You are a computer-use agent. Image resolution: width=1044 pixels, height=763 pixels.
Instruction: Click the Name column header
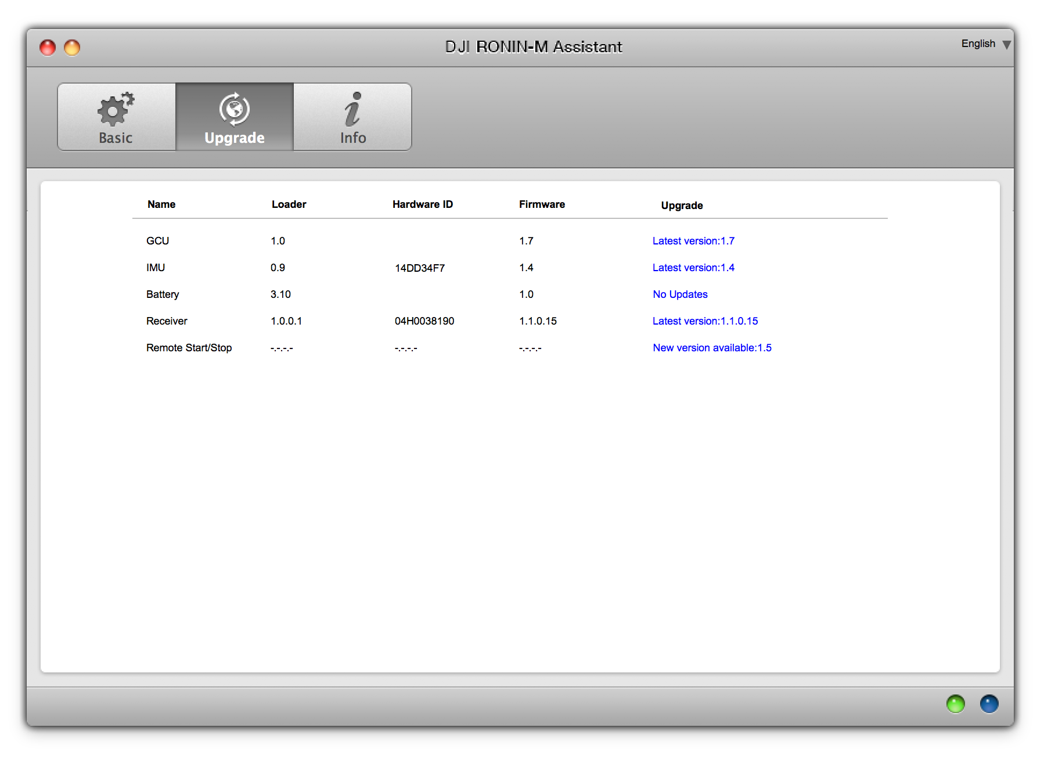point(161,204)
